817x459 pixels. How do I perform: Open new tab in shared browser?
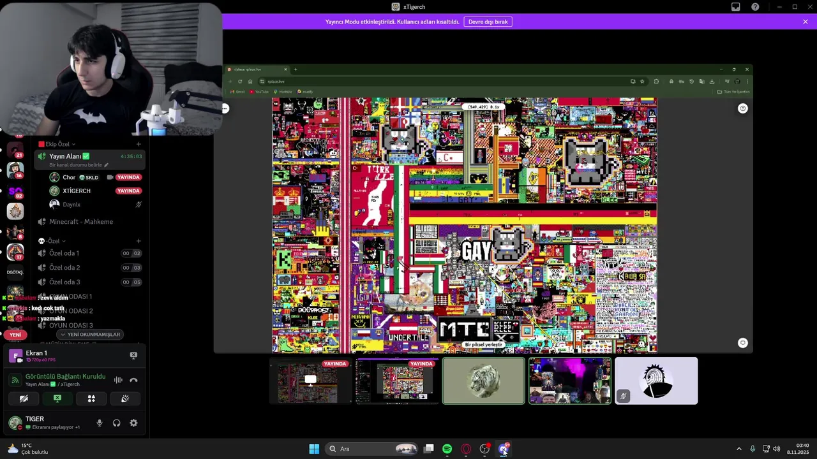296,69
